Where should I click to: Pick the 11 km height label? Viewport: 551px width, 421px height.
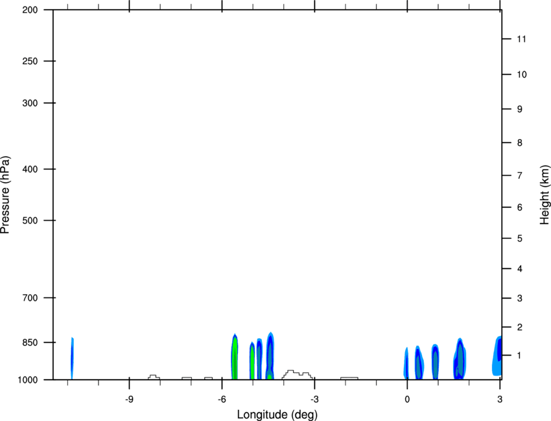click(521, 39)
